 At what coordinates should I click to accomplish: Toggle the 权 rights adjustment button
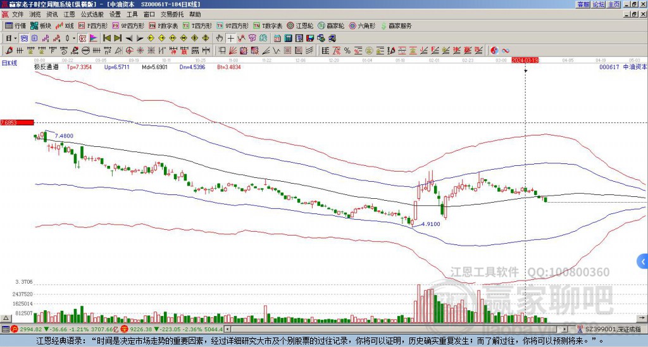82,38
